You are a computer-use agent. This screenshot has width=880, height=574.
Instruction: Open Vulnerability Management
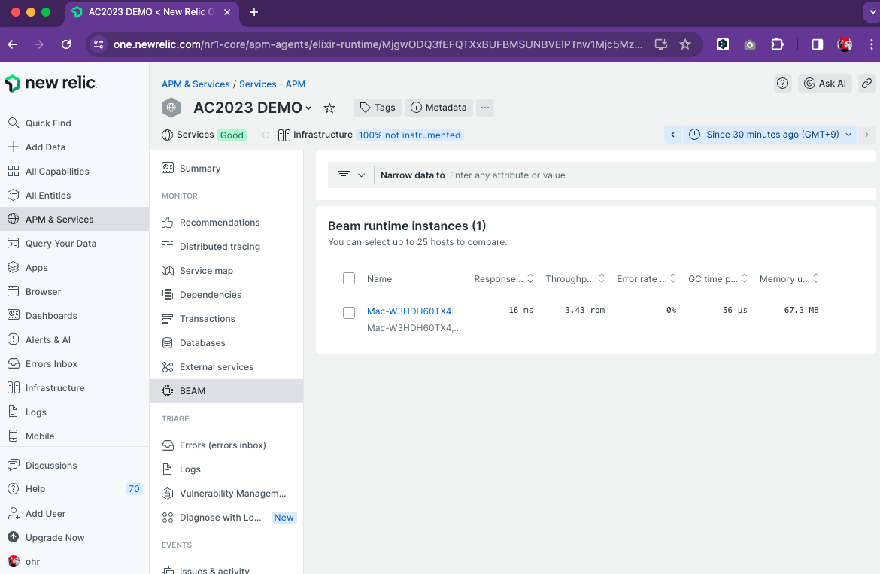pos(223,494)
